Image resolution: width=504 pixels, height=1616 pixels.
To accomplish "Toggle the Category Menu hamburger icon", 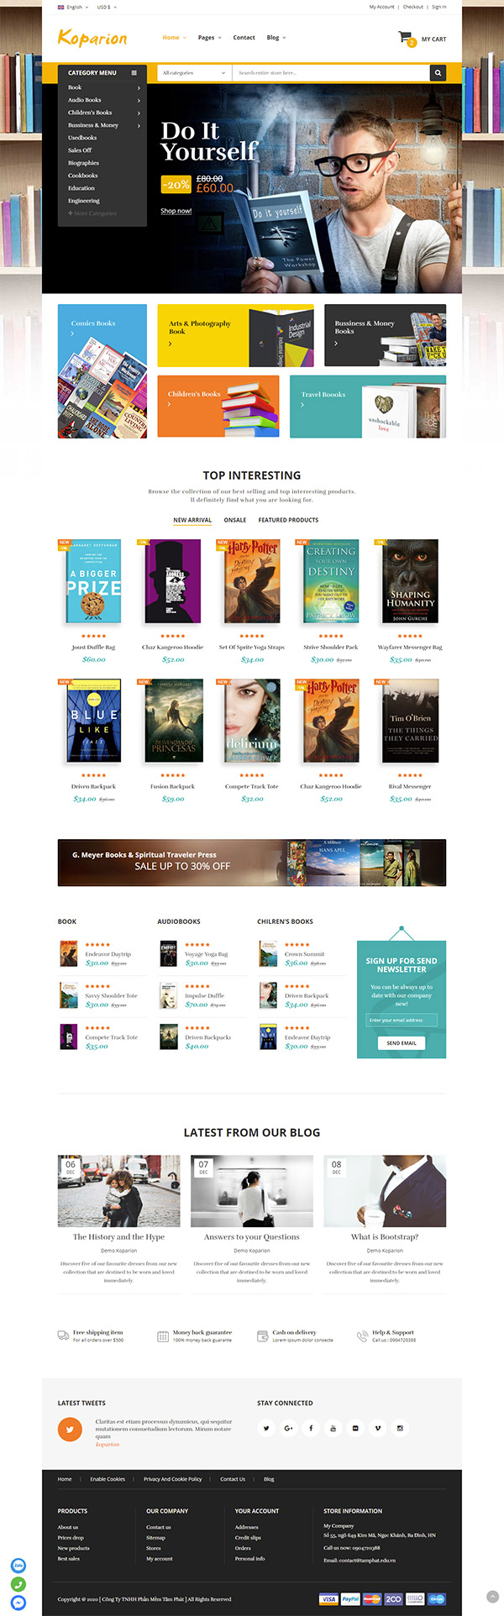I will click(x=134, y=73).
